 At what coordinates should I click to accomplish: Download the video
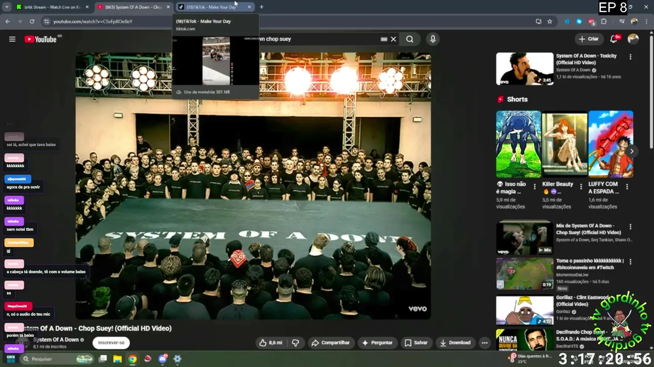pos(455,343)
